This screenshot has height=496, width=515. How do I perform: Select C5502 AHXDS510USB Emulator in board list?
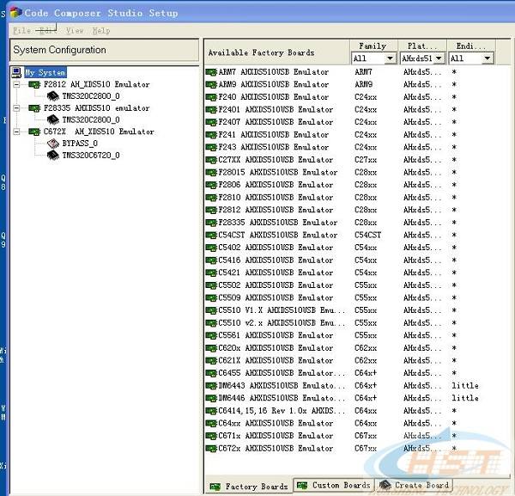[x=276, y=285]
